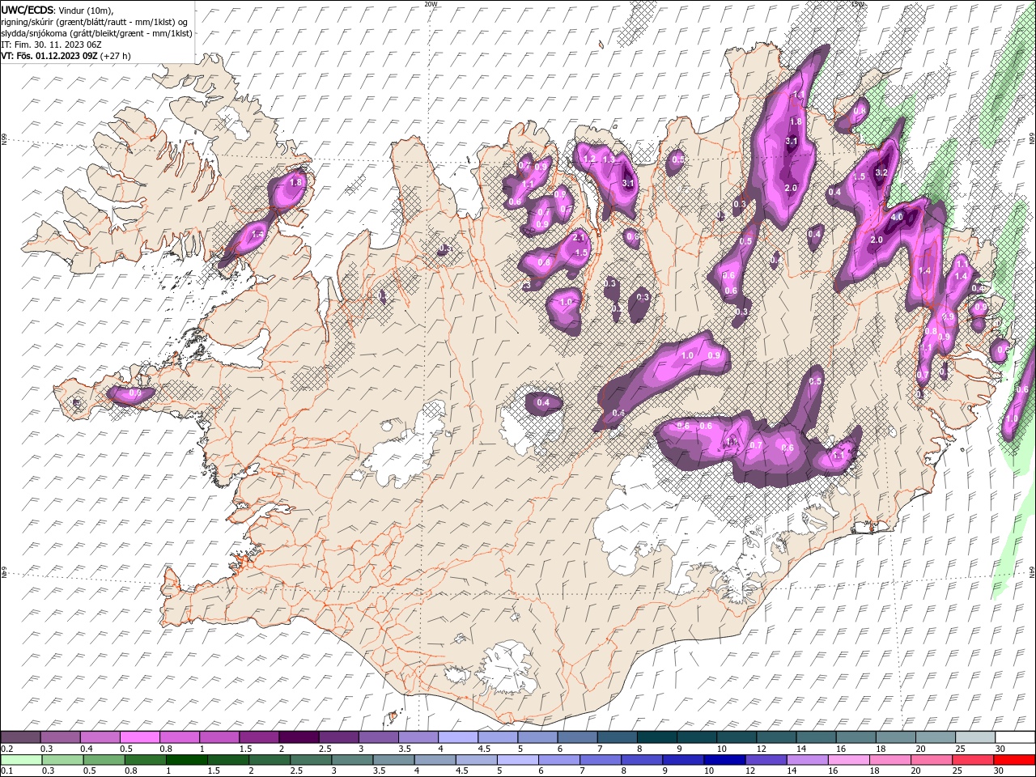Click the 2.1 snowfall value on map
This screenshot has width=1036, height=777.
tap(579, 237)
